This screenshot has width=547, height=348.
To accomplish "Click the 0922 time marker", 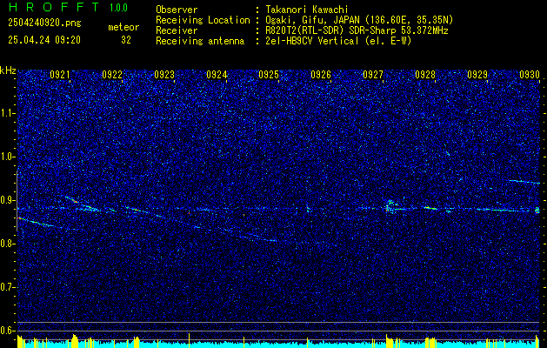I will click(112, 74).
